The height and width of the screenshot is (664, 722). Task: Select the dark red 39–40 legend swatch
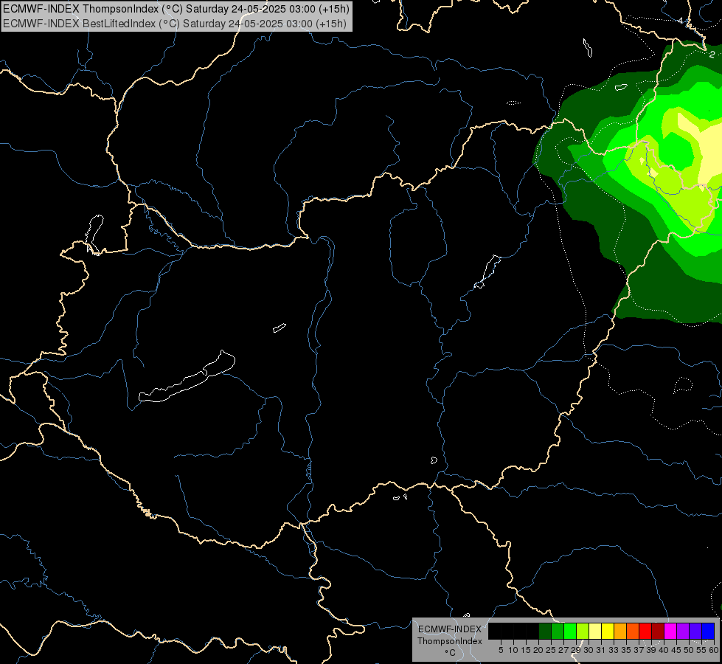[x=658, y=631]
